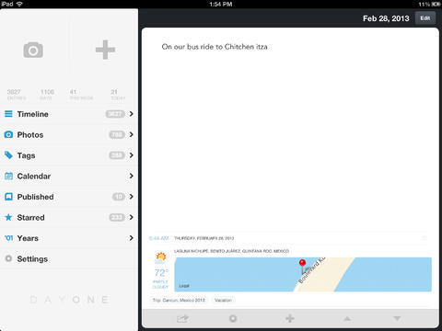Click the 21 today statistic
This screenshot has height=331, width=442.
click(118, 95)
